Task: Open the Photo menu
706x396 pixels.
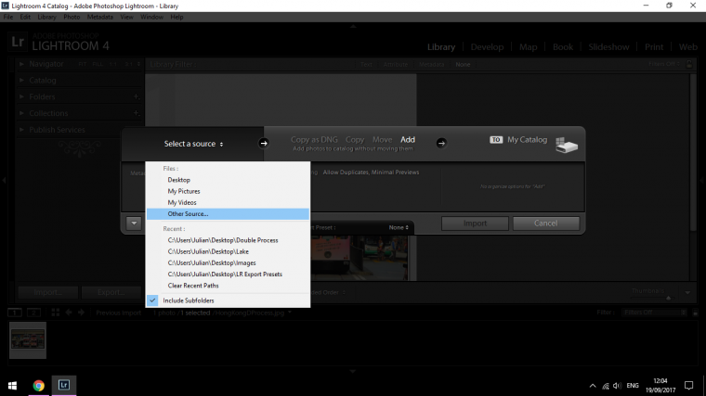Action: point(72,17)
